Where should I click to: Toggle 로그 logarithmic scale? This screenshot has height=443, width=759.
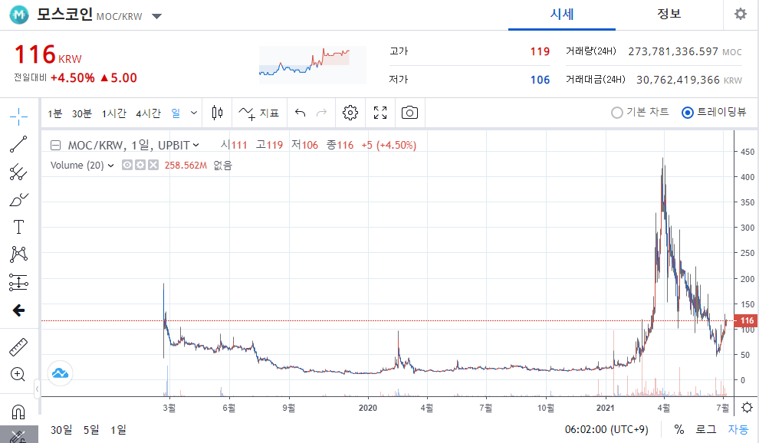point(706,429)
